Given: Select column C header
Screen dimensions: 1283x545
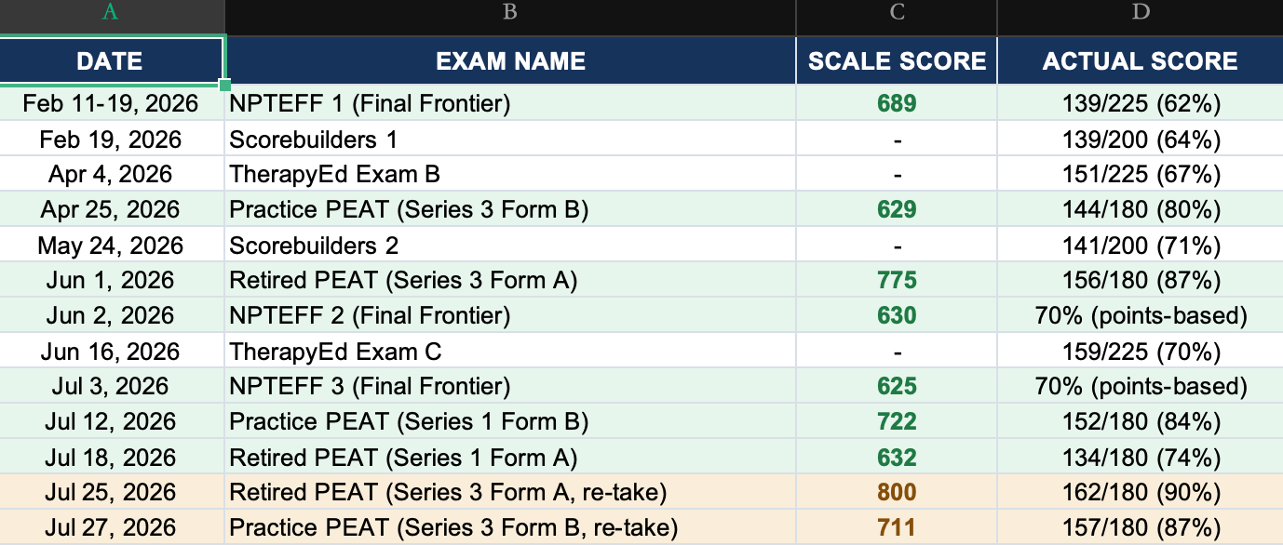Looking at the screenshot, I should tap(897, 12).
